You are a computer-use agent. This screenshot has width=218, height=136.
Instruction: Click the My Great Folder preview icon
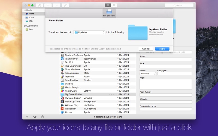(x=138, y=32)
